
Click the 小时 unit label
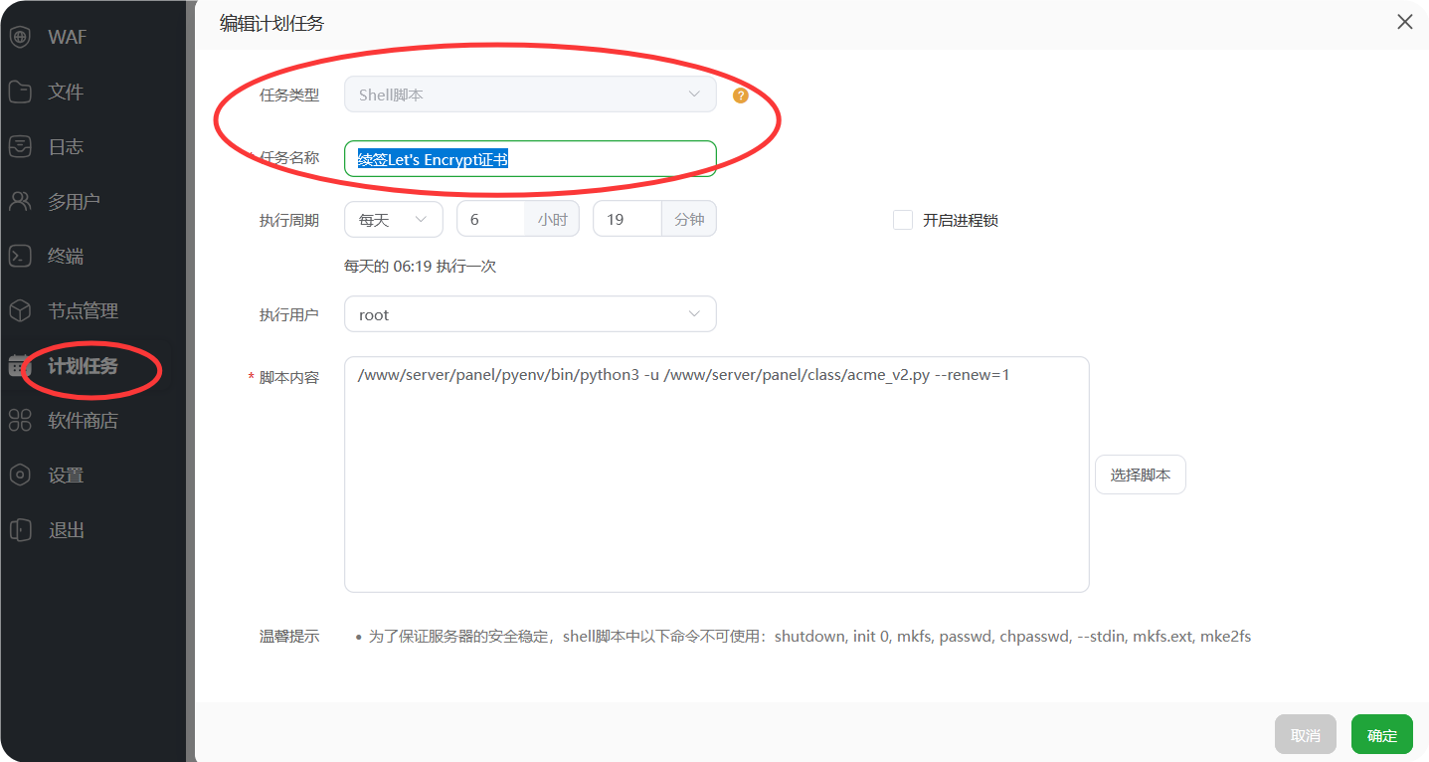[x=552, y=219]
